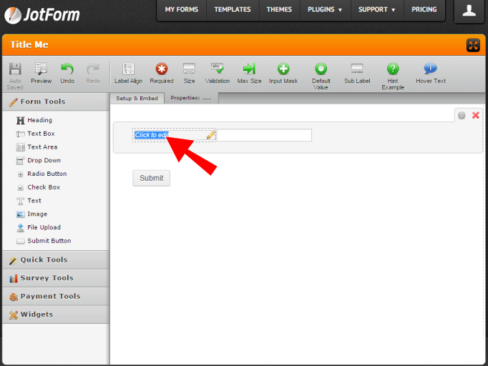Switch to the Setup & Embed tab
This screenshot has height=366, width=488.
coord(137,98)
